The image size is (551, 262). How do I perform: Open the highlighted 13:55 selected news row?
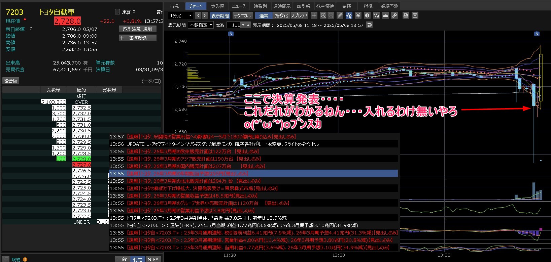[x=253, y=174]
